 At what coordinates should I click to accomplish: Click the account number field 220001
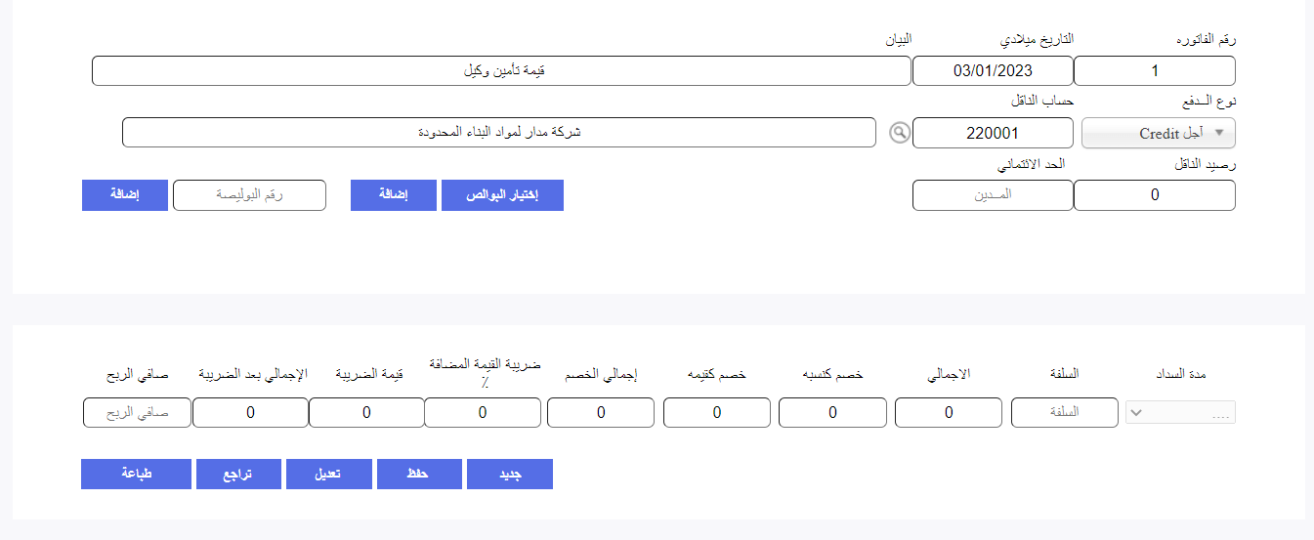coord(993,133)
